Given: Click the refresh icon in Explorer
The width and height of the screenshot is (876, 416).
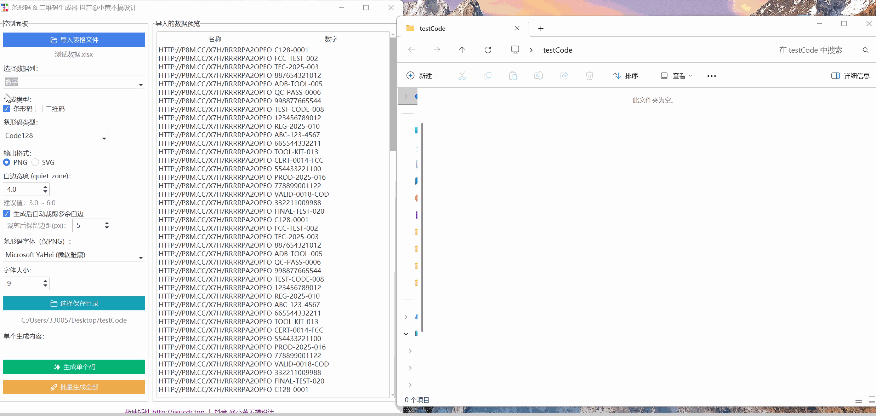Looking at the screenshot, I should tap(488, 50).
